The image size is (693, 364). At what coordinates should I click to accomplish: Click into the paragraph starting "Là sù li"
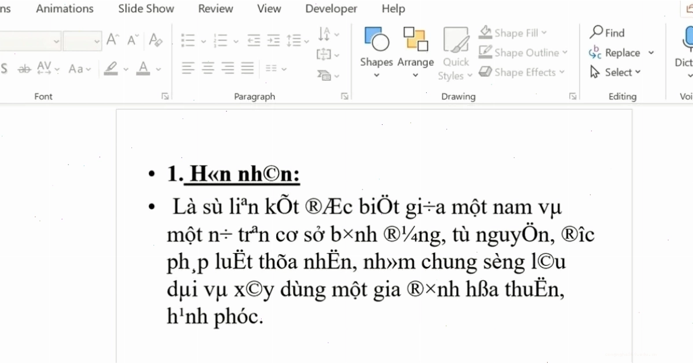click(x=380, y=262)
